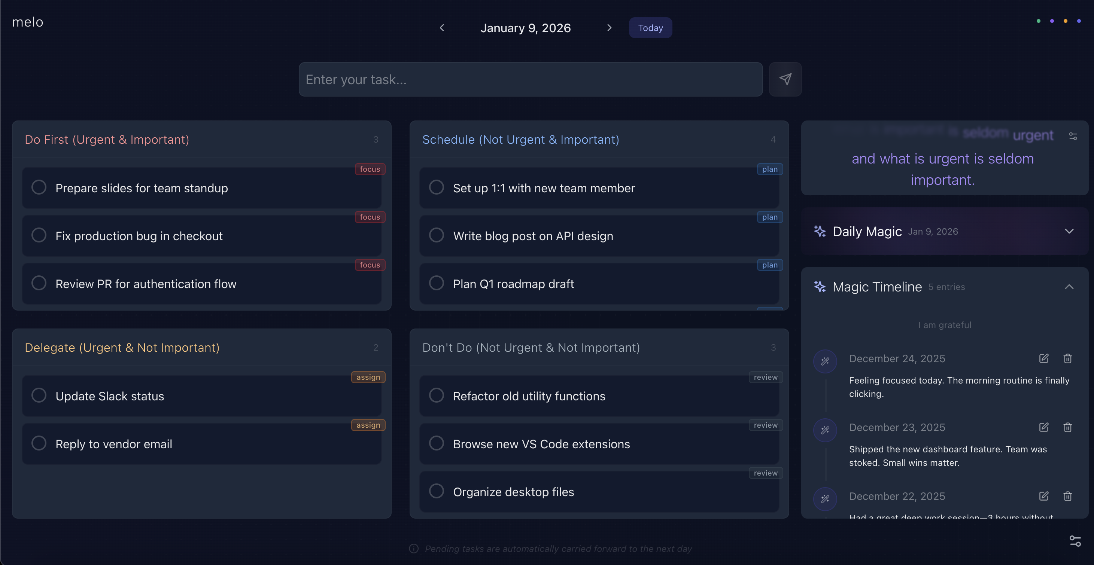Image resolution: width=1094 pixels, height=565 pixels.
Task: Click the Magic Timeline sparkle icon
Action: 820,287
